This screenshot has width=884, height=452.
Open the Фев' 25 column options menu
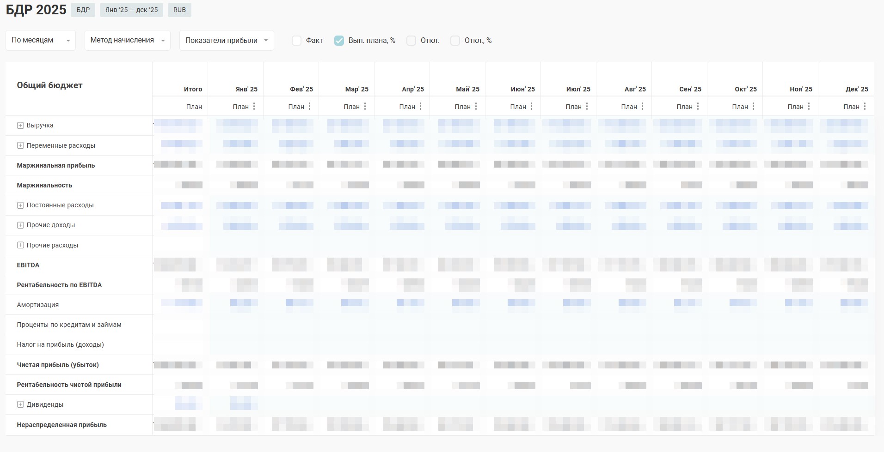(x=309, y=107)
